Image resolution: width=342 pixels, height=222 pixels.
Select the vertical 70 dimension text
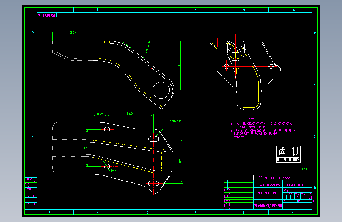[x=86, y=148]
